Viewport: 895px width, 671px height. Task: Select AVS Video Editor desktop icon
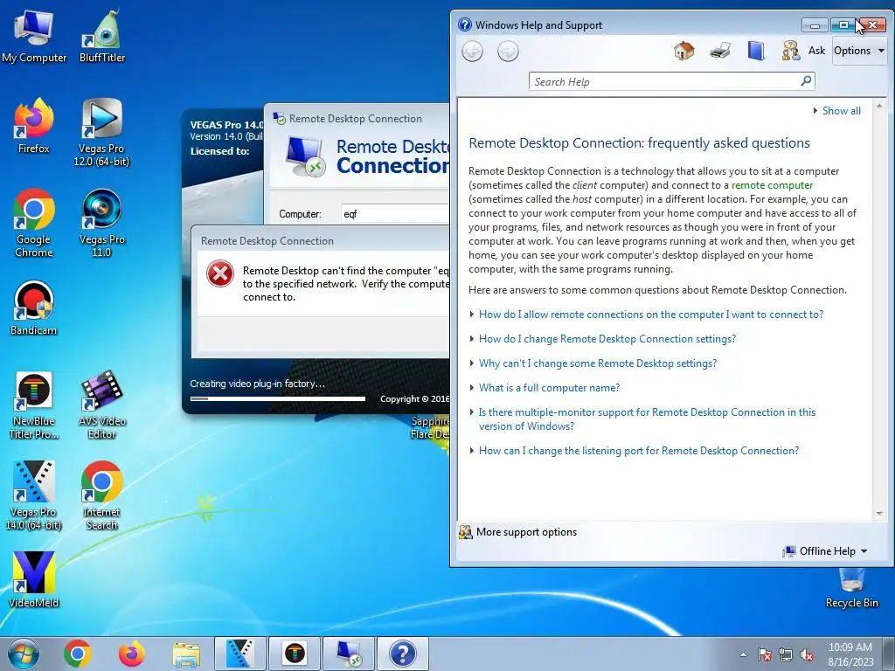click(101, 405)
